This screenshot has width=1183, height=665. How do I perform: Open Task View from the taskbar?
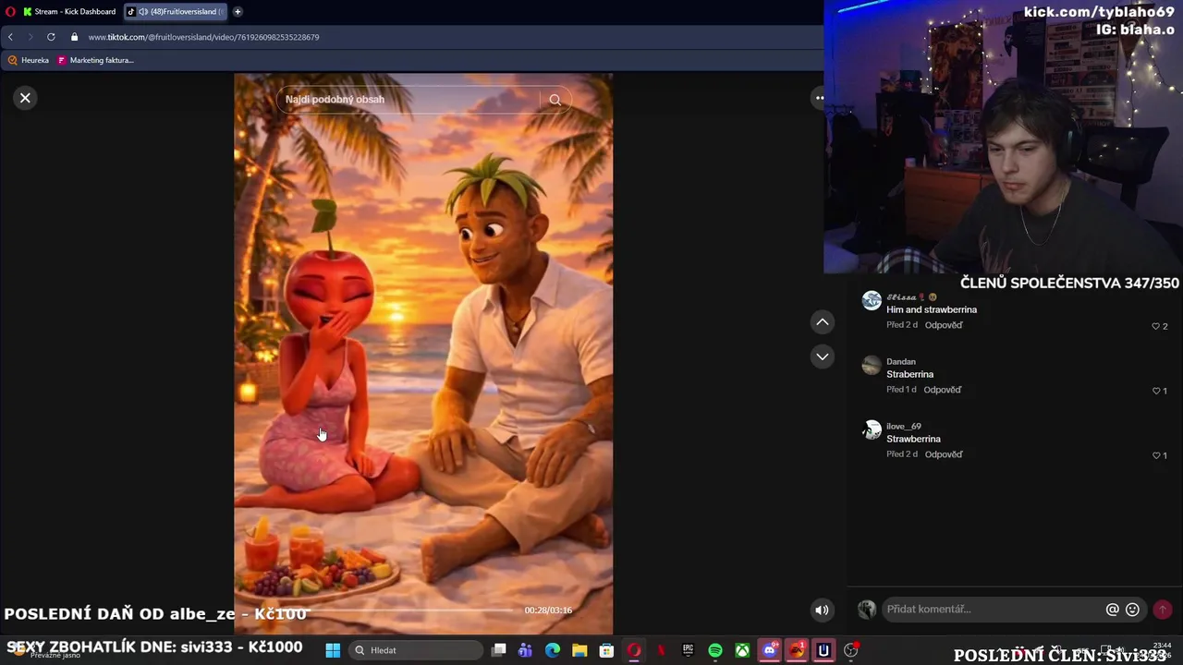click(x=498, y=650)
